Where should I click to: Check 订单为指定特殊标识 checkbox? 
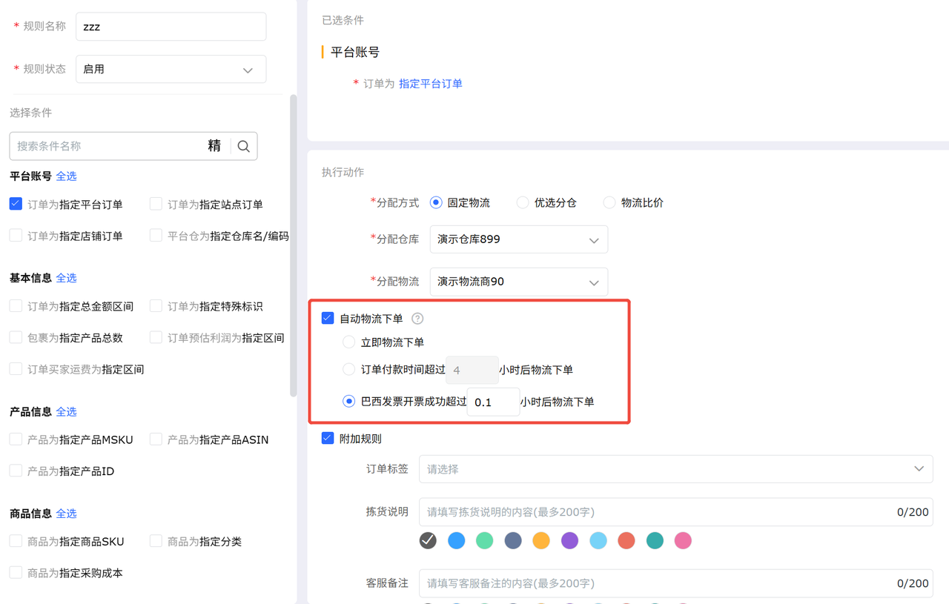tap(156, 306)
